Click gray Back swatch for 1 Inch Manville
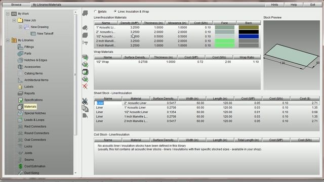 (x=249, y=45)
